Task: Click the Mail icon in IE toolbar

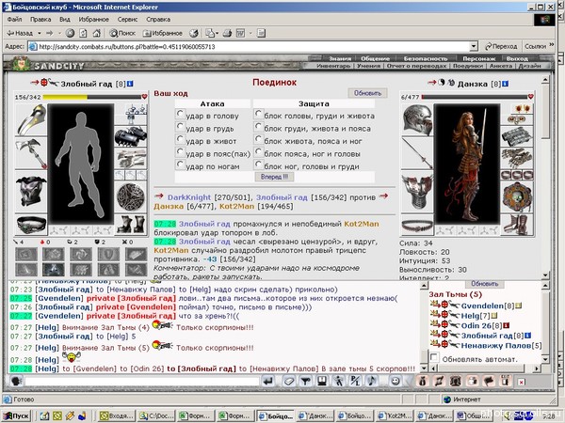Action: 210,33
